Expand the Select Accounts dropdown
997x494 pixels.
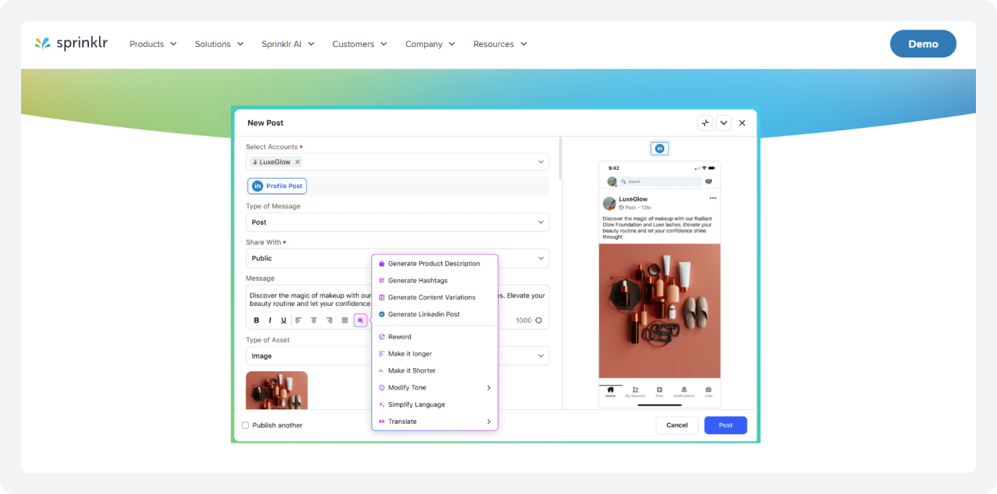541,162
